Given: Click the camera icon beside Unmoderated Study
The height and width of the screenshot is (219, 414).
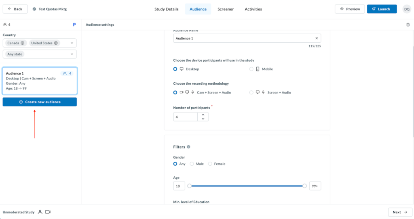Looking at the screenshot, I should (x=48, y=212).
